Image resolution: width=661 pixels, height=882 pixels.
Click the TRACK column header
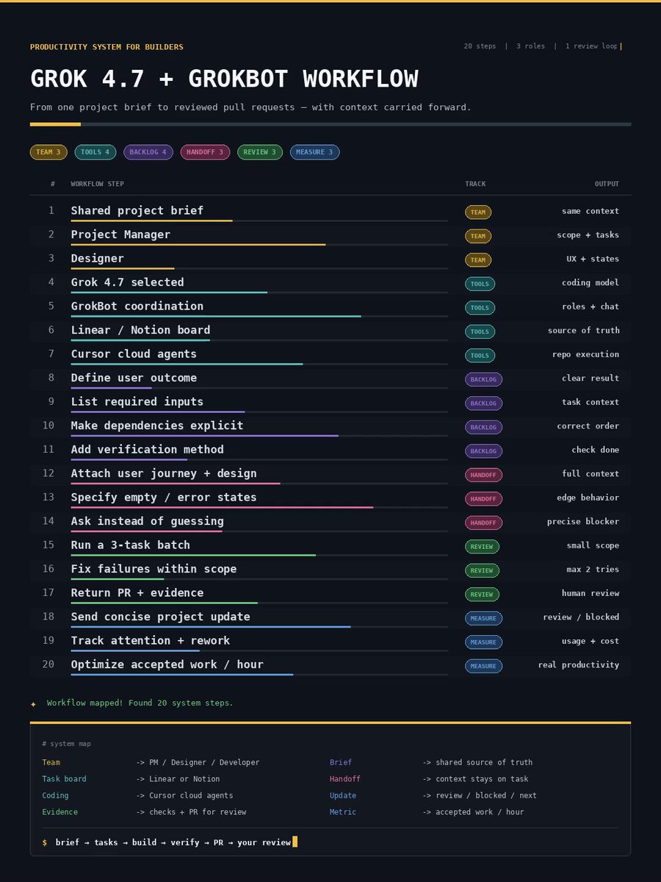(x=475, y=184)
